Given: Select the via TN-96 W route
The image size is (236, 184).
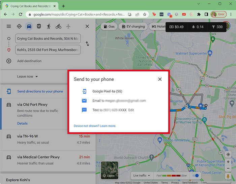Looking at the screenshot, I should click(48, 139).
